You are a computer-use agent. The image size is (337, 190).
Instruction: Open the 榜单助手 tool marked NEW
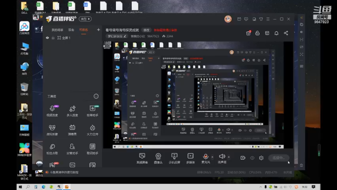(x=92, y=111)
